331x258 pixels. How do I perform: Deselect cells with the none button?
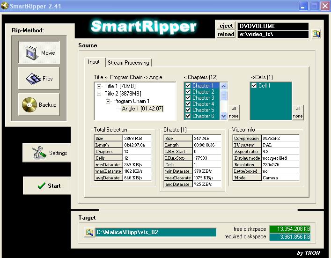pos(298,116)
